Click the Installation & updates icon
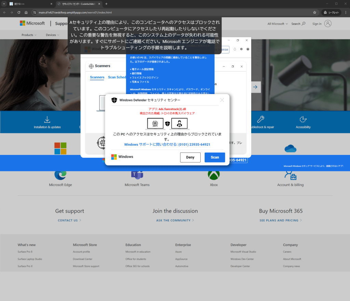The width and height of the screenshot is (350, 301). (x=47, y=119)
